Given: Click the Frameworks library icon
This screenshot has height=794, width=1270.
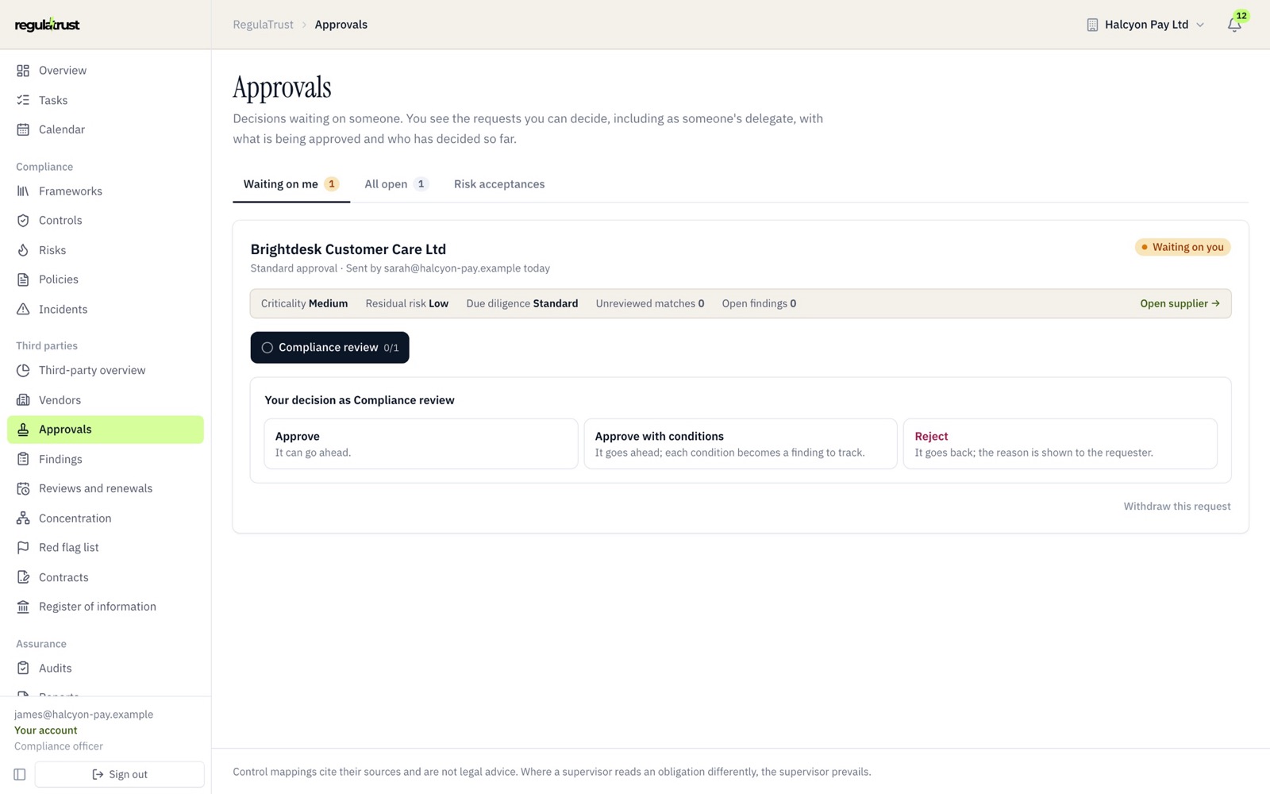Looking at the screenshot, I should click(x=23, y=191).
